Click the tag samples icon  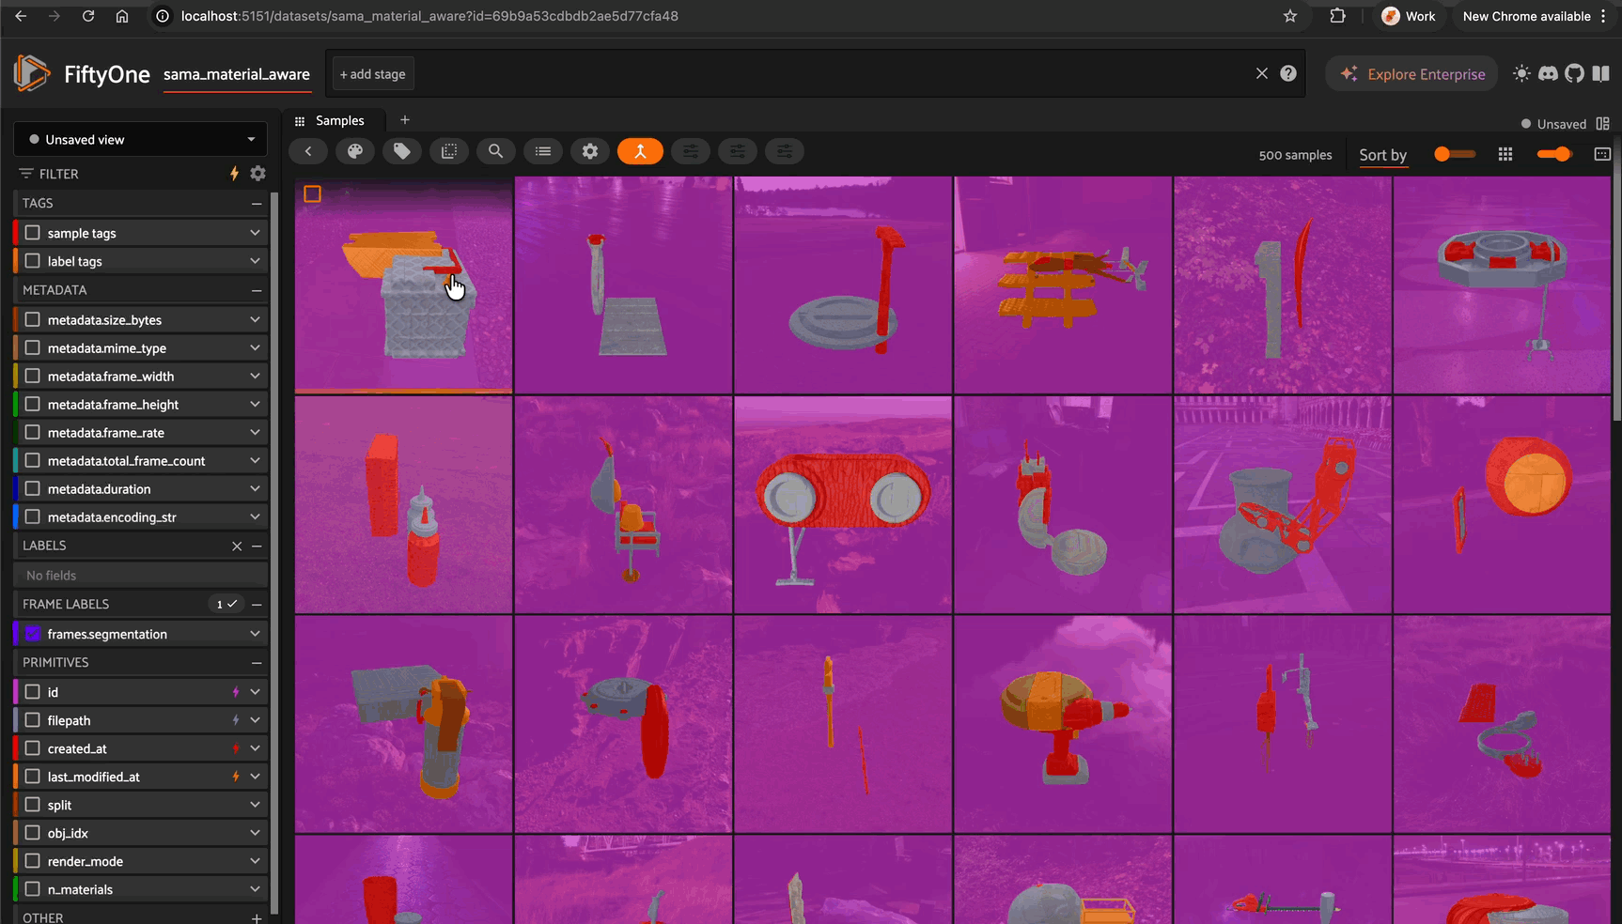tap(402, 151)
